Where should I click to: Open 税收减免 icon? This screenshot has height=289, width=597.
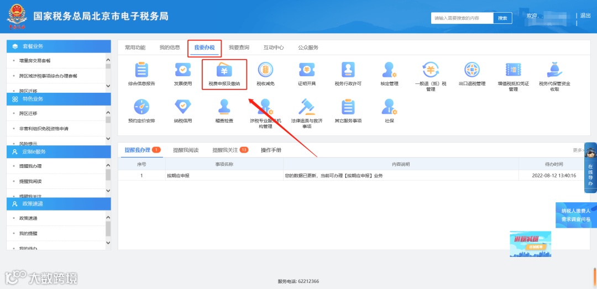point(265,70)
